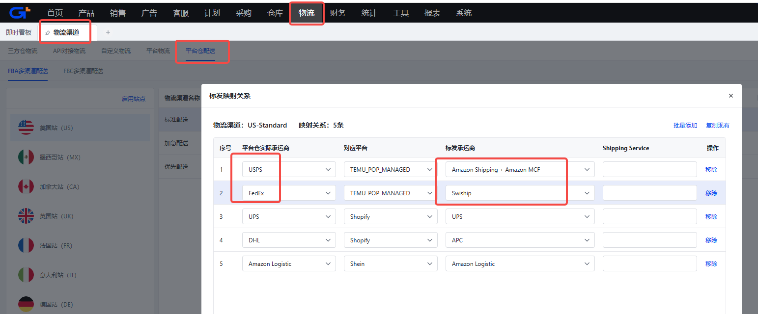Viewport: 758px width, 314px height.
Task: Select the 美国站 (US) flag icon
Action: (x=26, y=128)
